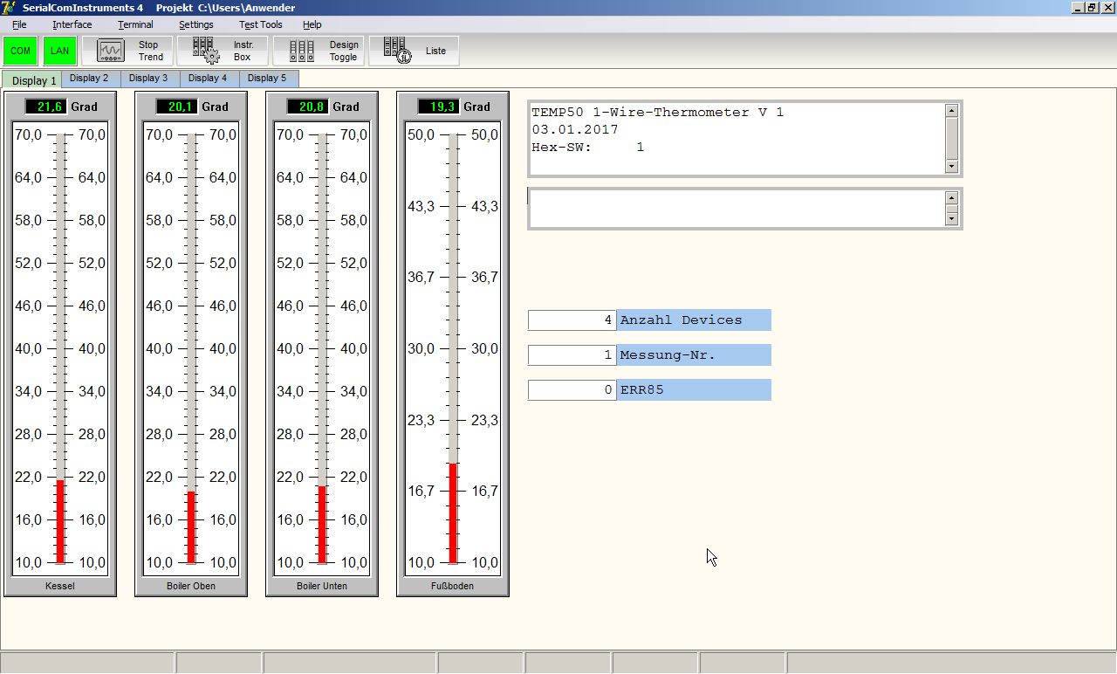
Task: Open the Help menu
Action: click(x=312, y=24)
